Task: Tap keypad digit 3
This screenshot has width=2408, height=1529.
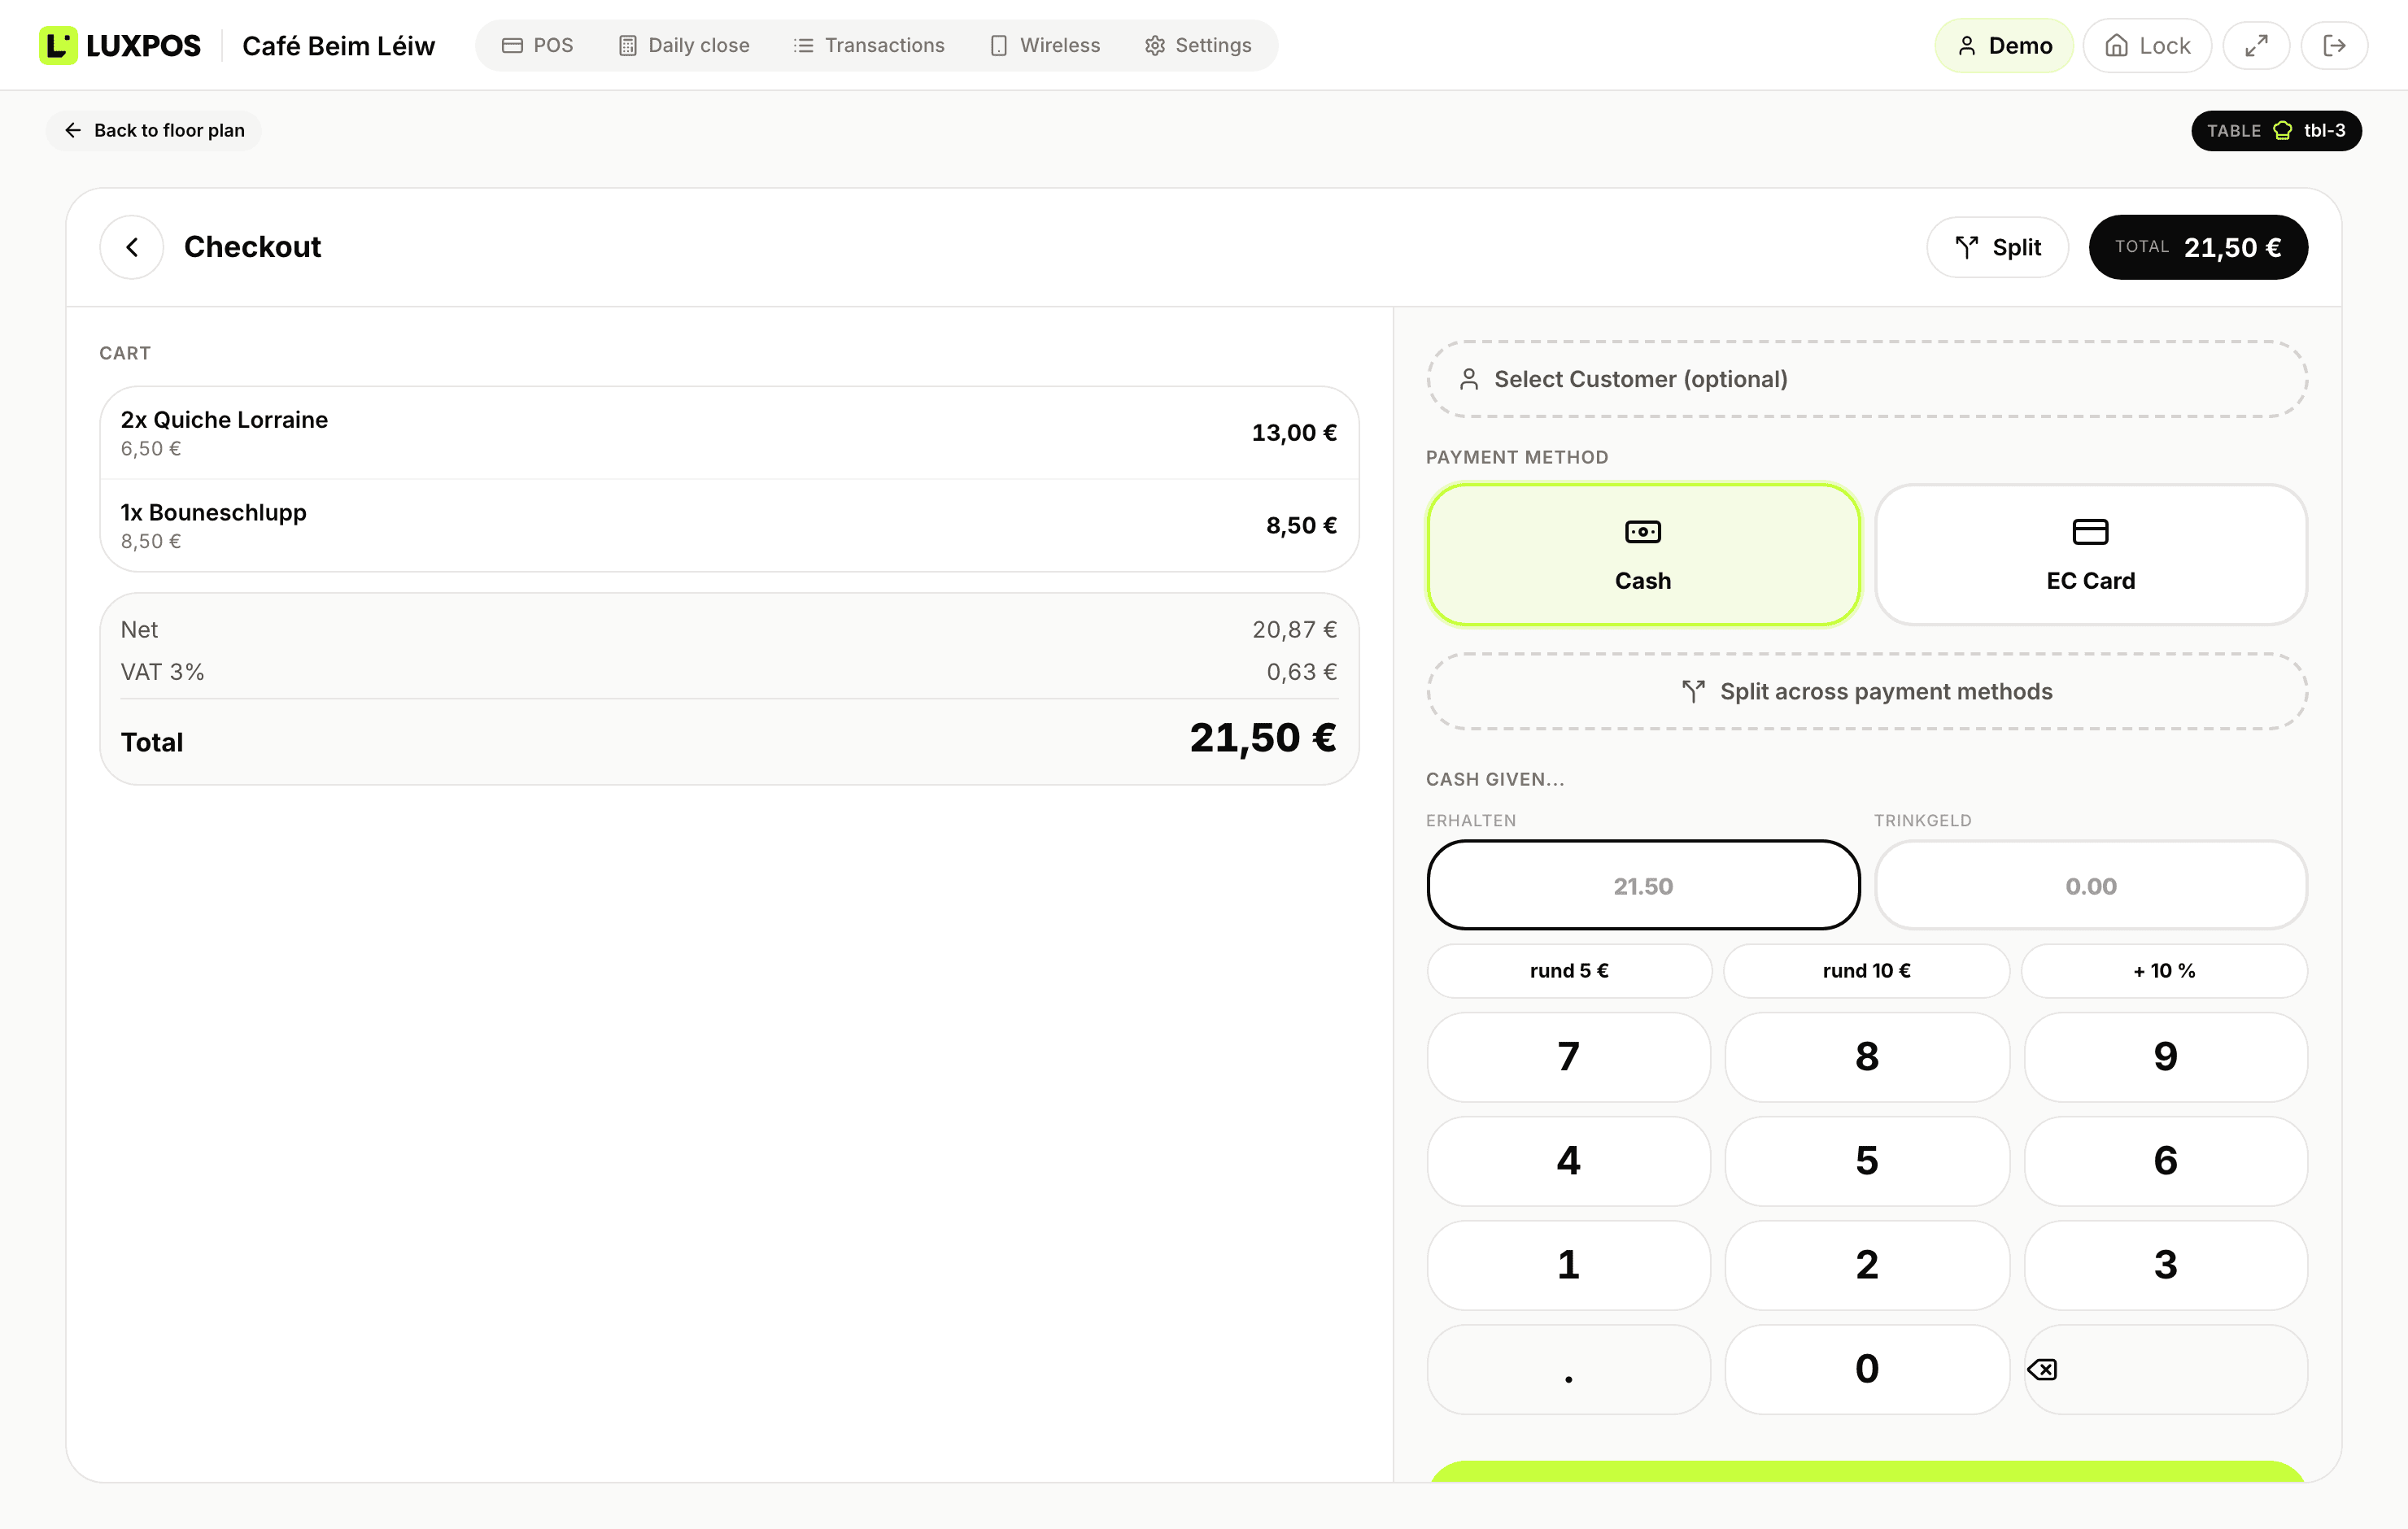Action: click(2165, 1265)
